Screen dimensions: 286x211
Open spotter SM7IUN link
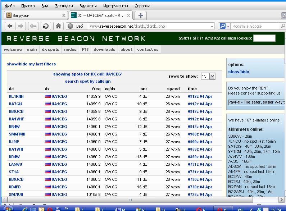[16, 194]
